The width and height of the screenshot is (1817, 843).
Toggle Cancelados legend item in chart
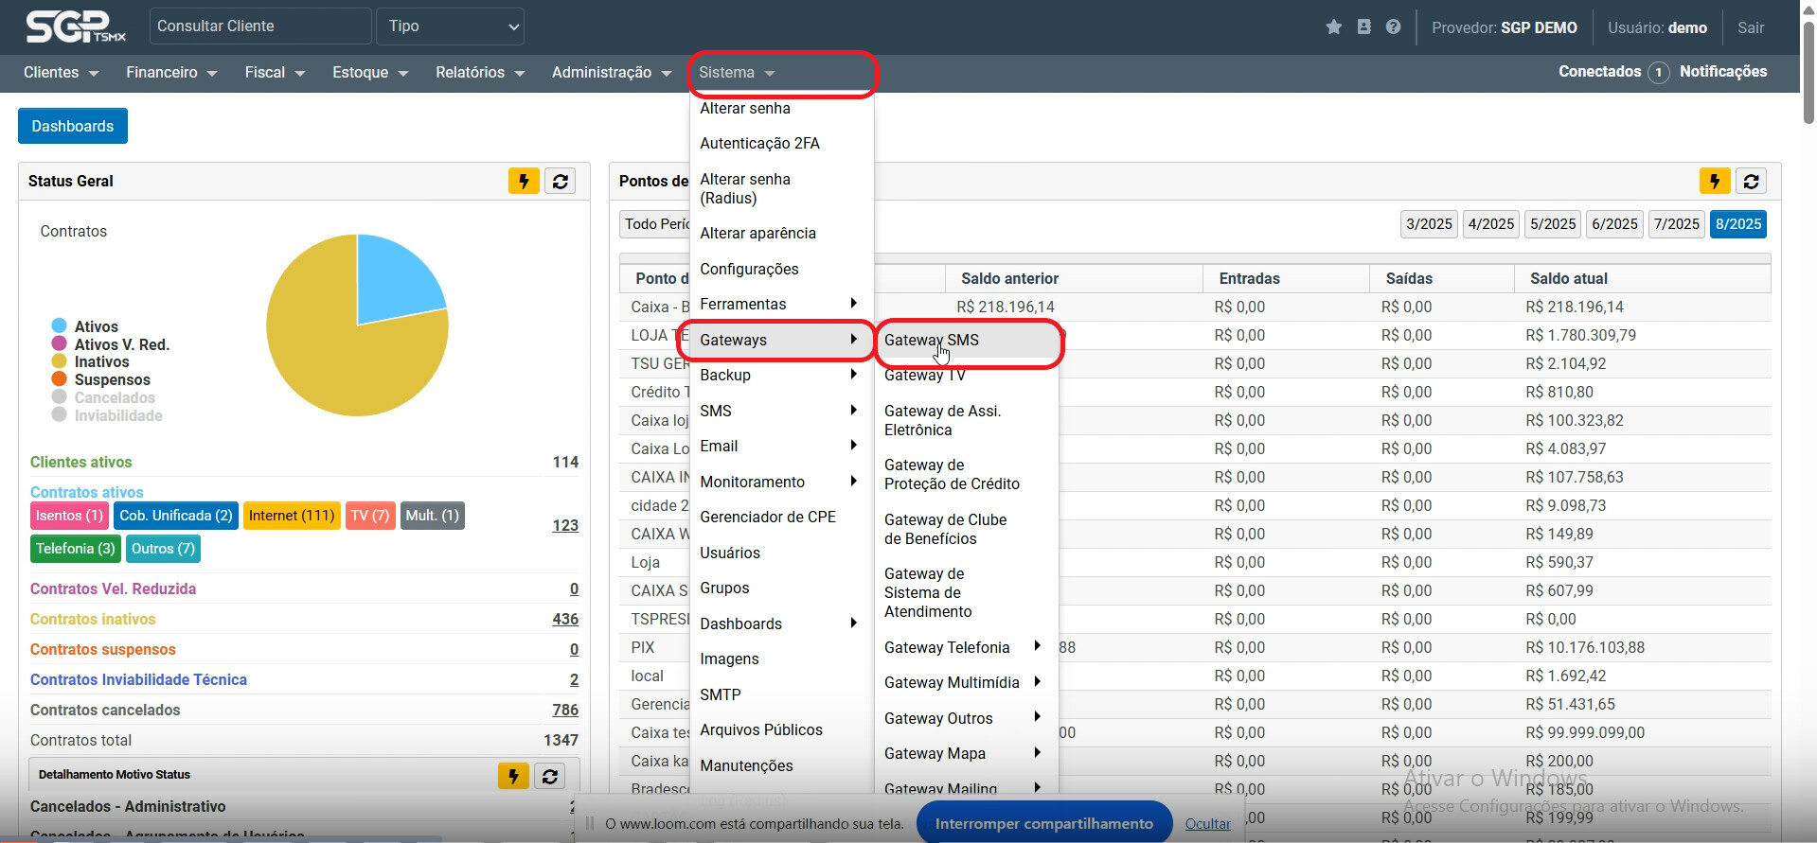[x=114, y=398]
